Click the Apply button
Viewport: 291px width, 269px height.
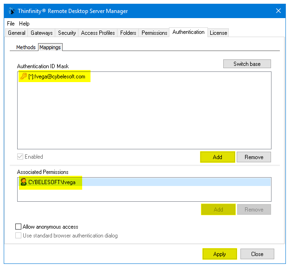[220, 254]
